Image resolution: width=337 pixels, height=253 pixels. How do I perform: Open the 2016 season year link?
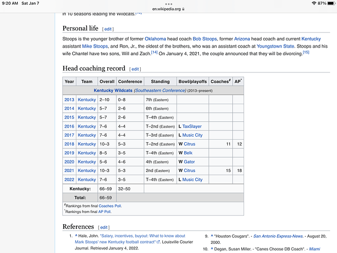click(69, 126)
